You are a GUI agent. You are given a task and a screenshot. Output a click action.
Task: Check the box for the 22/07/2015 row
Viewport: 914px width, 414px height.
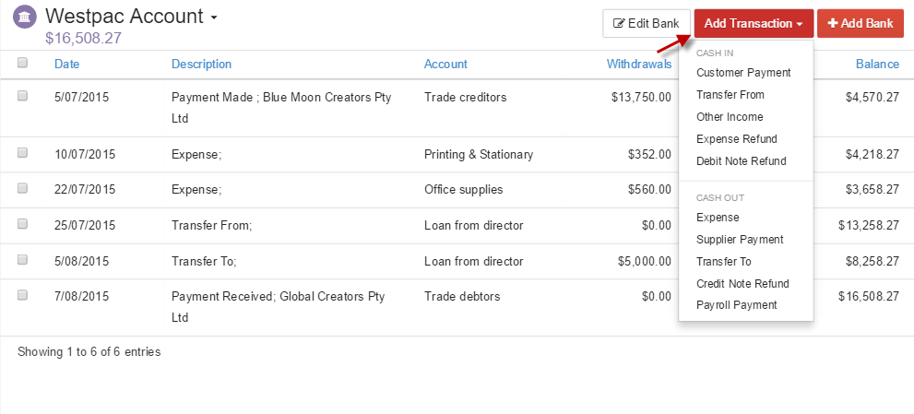pyautogui.click(x=23, y=188)
